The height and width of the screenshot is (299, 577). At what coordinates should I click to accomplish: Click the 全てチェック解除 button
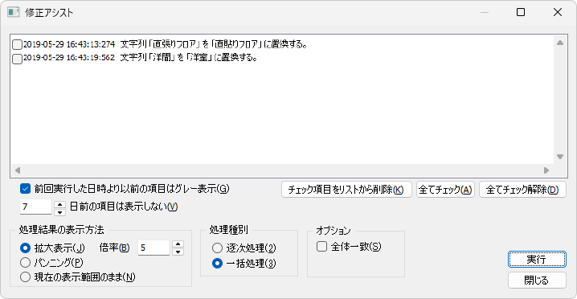point(522,190)
